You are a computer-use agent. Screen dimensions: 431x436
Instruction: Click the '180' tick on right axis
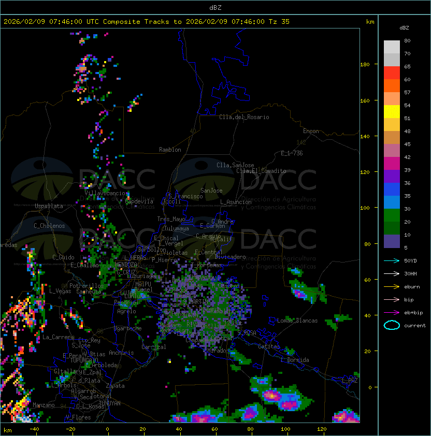click(365, 65)
